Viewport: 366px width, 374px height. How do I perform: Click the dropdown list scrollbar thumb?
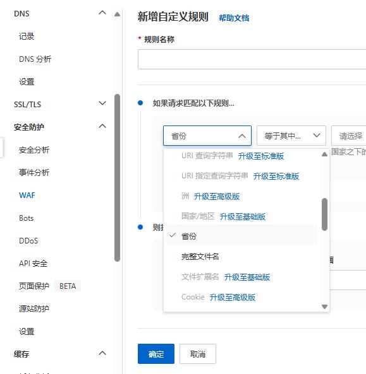point(324,214)
